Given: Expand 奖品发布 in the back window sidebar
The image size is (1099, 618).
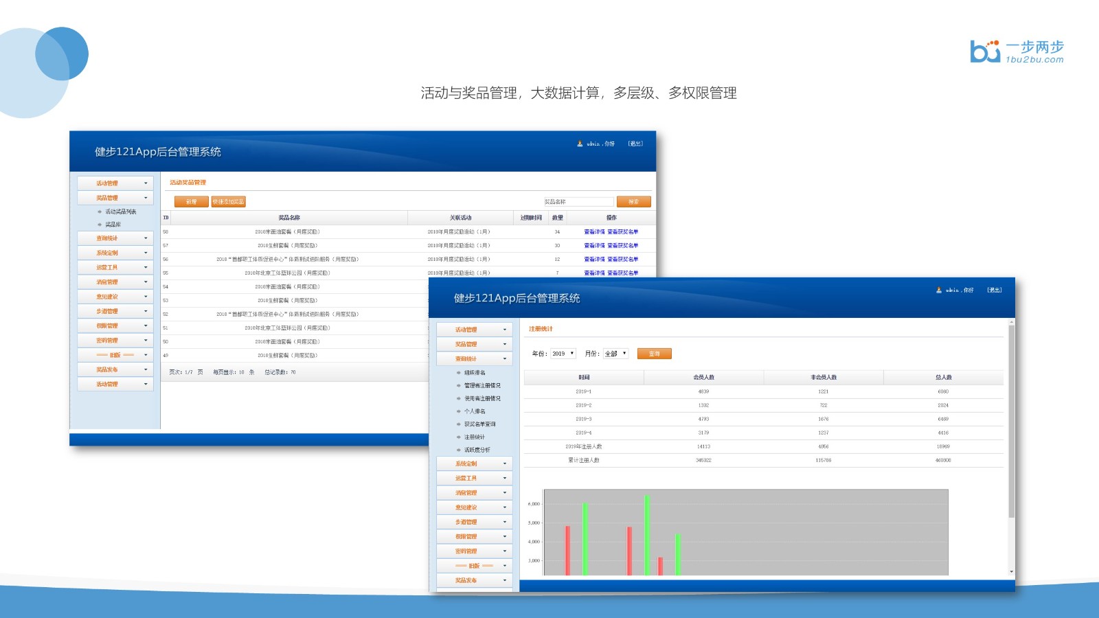Looking at the screenshot, I should (115, 369).
